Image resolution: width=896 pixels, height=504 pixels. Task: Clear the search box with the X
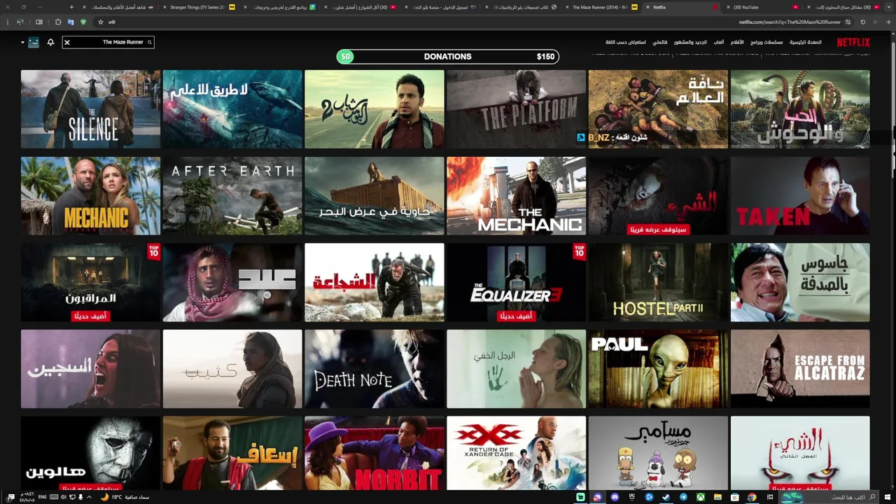(x=67, y=43)
